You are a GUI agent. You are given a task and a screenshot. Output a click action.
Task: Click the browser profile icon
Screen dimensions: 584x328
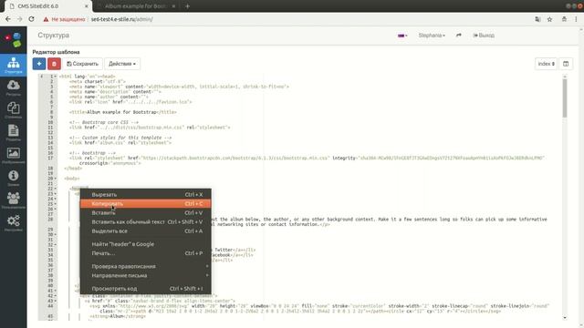[x=564, y=19]
